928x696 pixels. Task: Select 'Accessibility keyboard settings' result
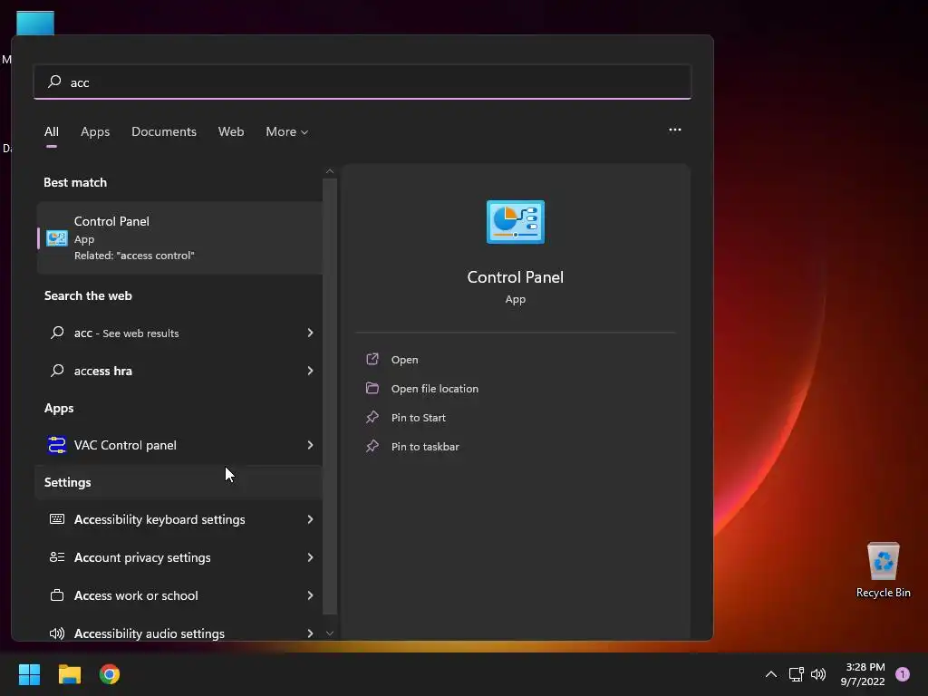[x=180, y=519]
